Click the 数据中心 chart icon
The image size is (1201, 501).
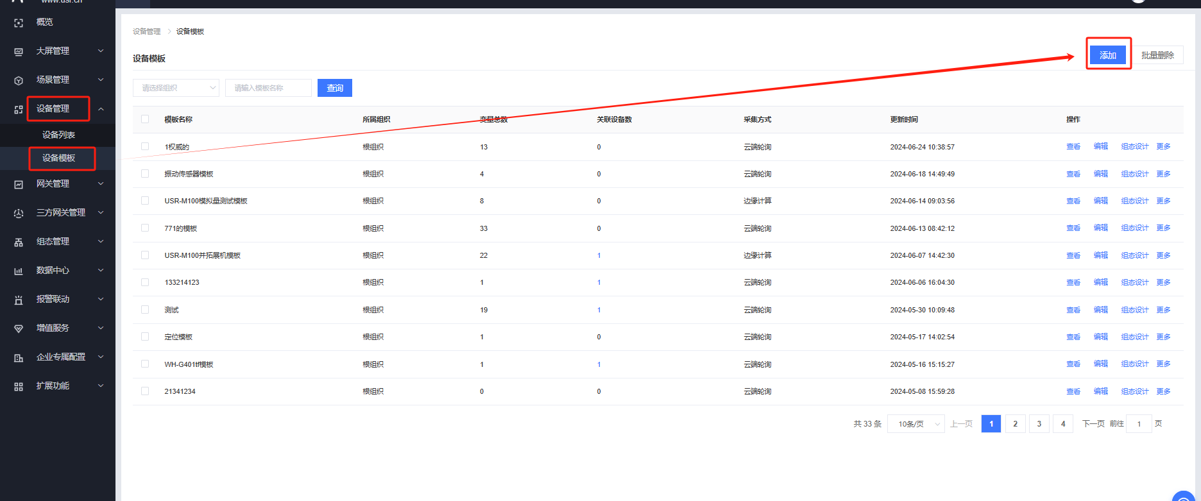(x=19, y=271)
